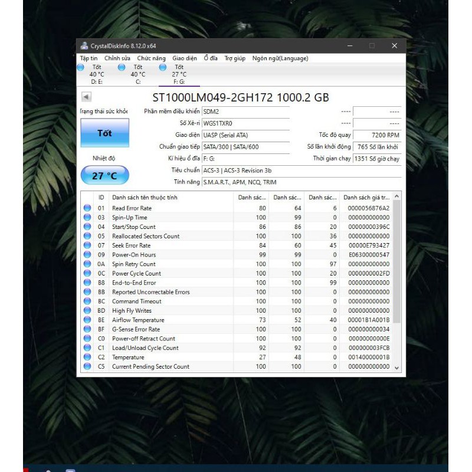This screenshot has height=472, width=472.
Task: Click raw value 0000056876A2
Action: [x=368, y=208]
